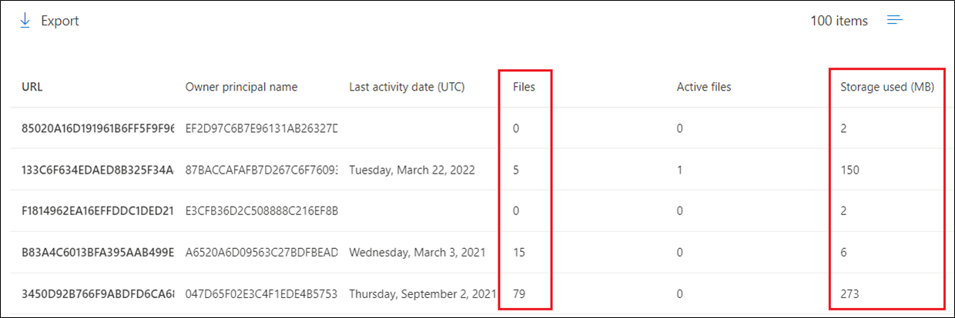Viewport: 955px width, 318px height.
Task: Open URL B83A4C6013BFA395AAB499E row
Action: (98, 253)
